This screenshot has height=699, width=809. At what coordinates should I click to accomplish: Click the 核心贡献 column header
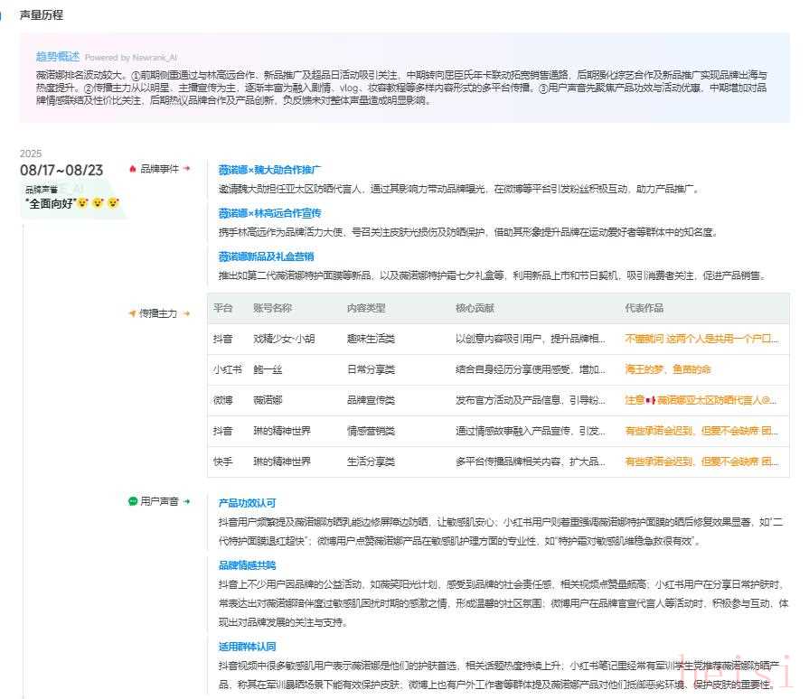tap(475, 308)
